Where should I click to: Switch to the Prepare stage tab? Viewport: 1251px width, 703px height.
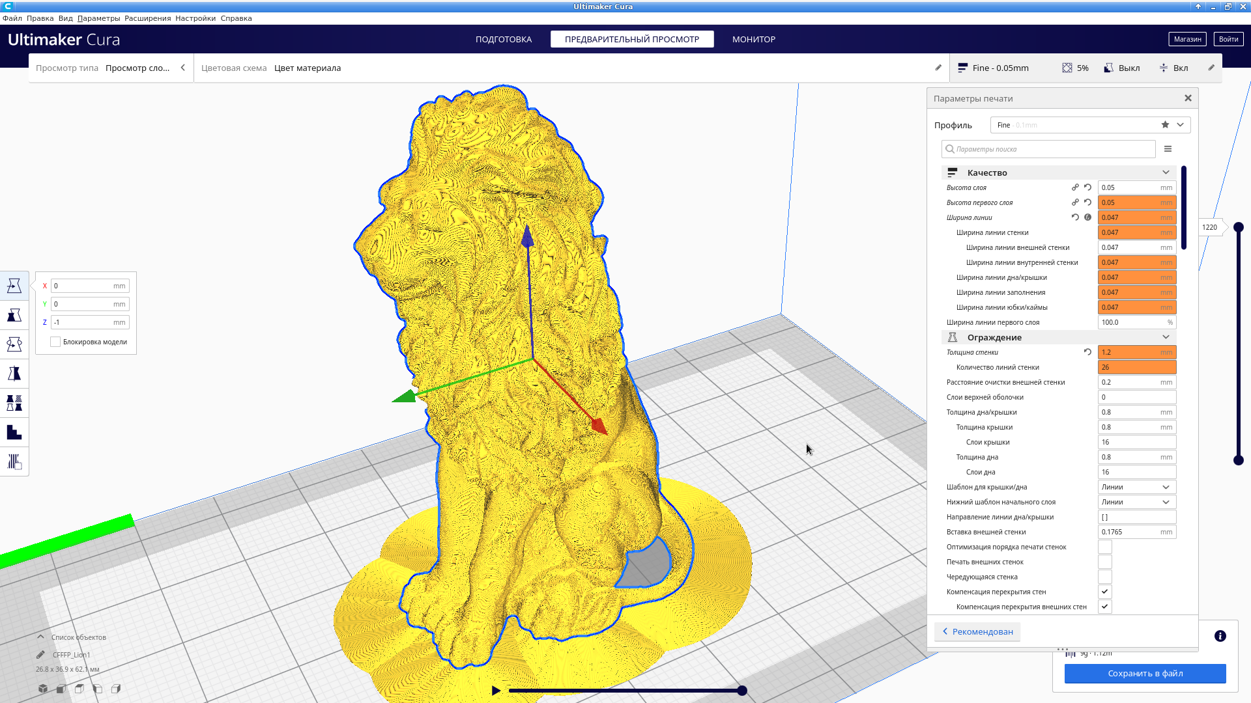pyautogui.click(x=503, y=39)
